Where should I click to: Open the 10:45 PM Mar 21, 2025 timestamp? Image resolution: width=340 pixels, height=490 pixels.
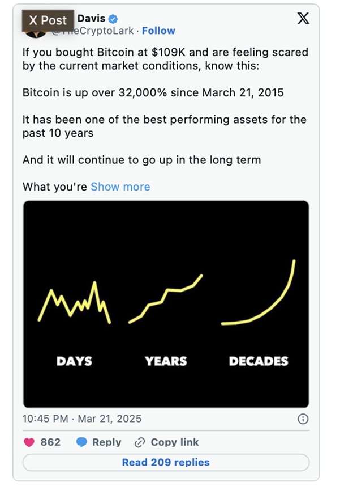82,419
